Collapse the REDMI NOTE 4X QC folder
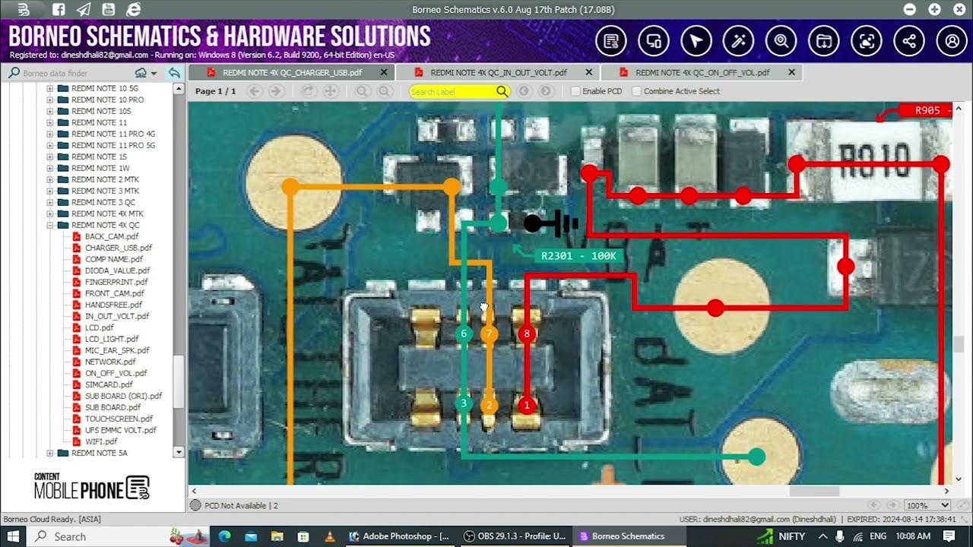 click(50, 225)
